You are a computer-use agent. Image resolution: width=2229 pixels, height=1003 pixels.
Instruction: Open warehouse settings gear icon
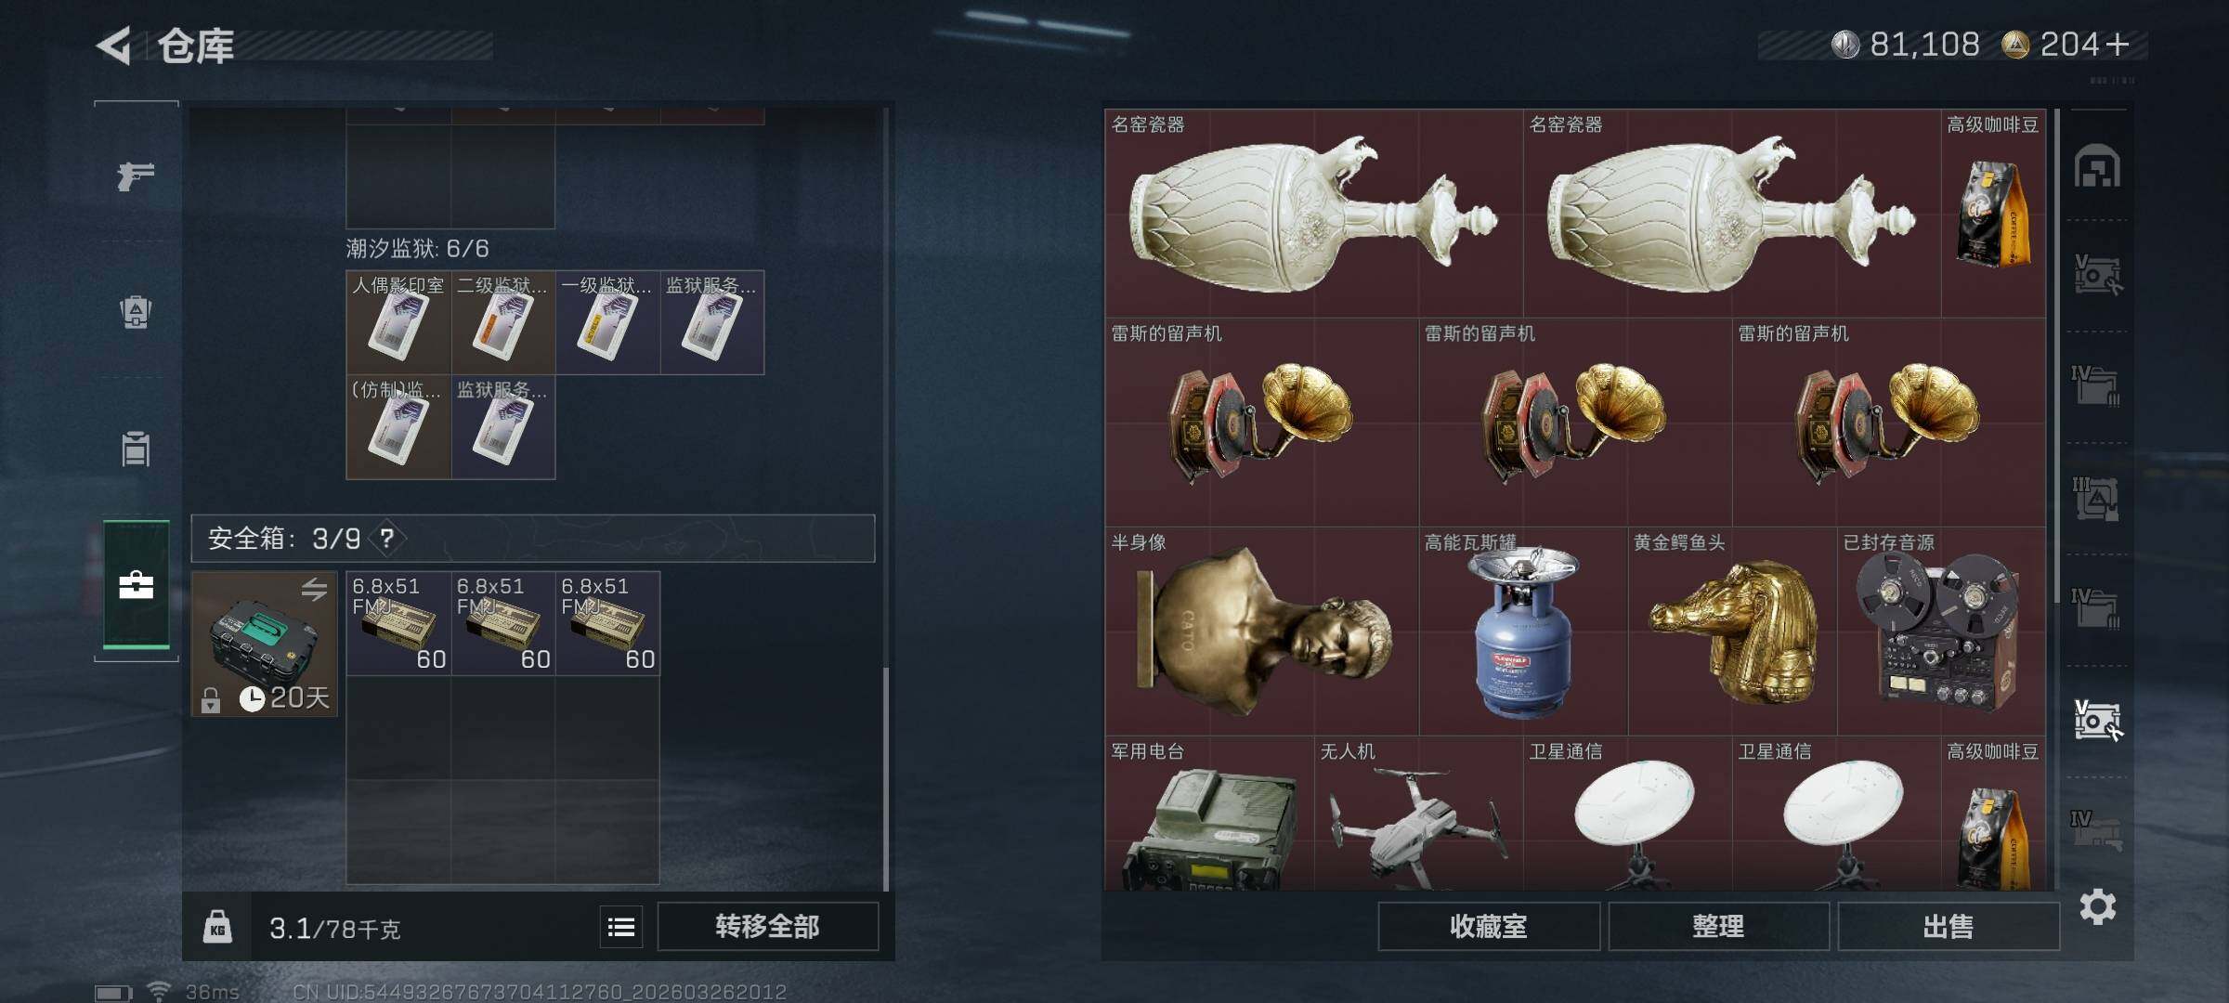point(2097,906)
